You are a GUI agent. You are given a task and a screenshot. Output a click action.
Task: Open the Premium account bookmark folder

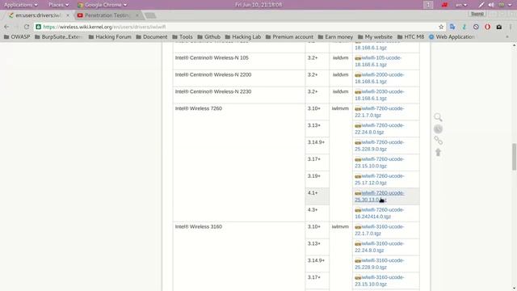point(289,36)
